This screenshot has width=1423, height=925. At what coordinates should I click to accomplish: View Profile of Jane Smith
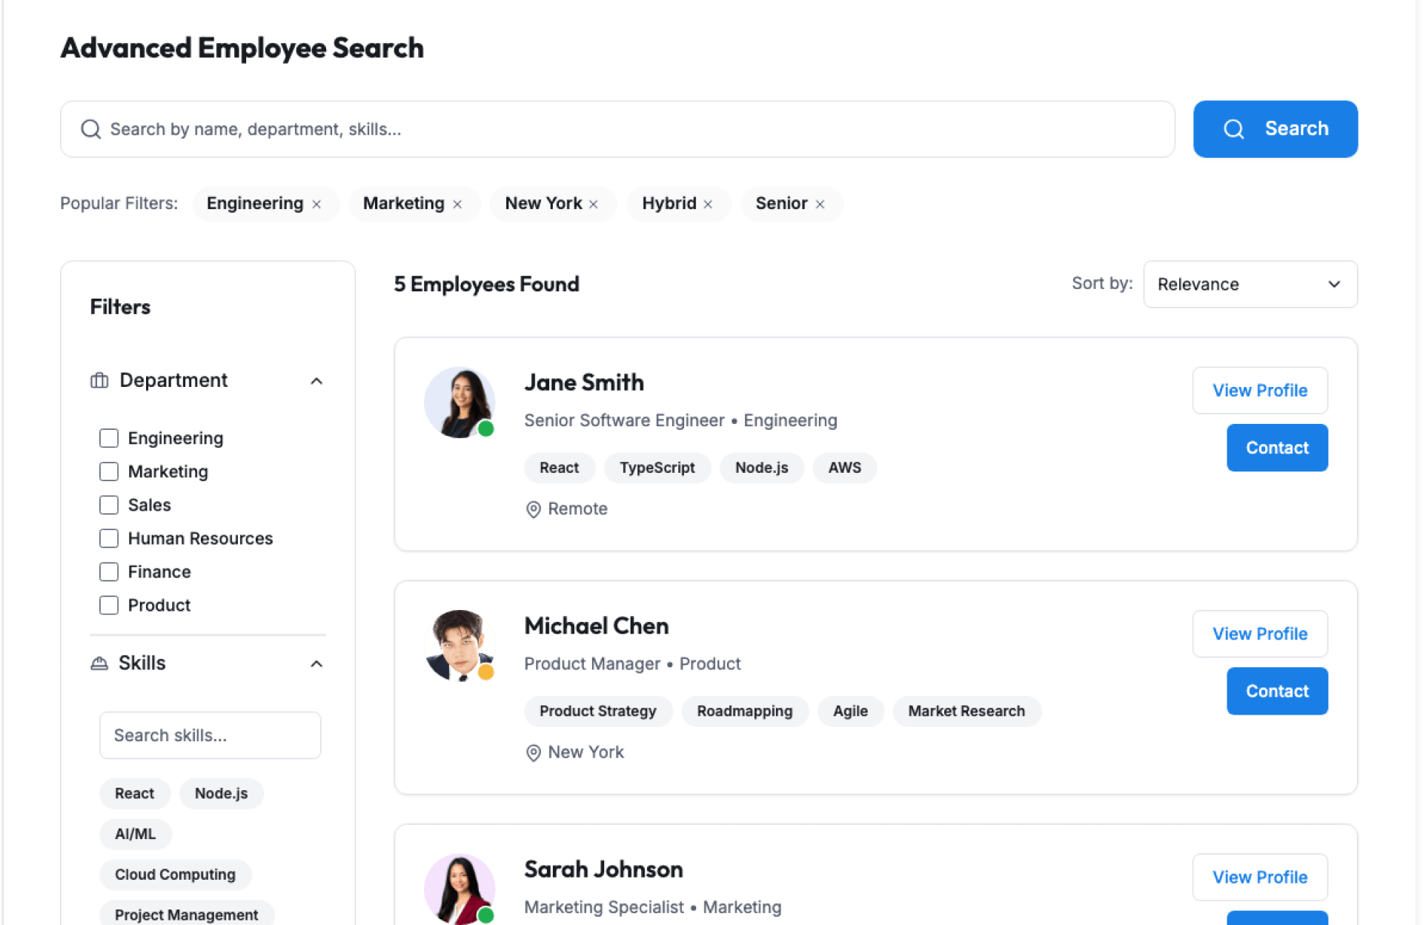[1259, 391]
